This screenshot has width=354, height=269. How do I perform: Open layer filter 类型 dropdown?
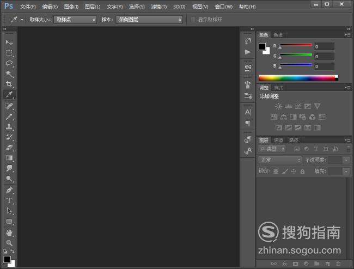pyautogui.click(x=272, y=149)
